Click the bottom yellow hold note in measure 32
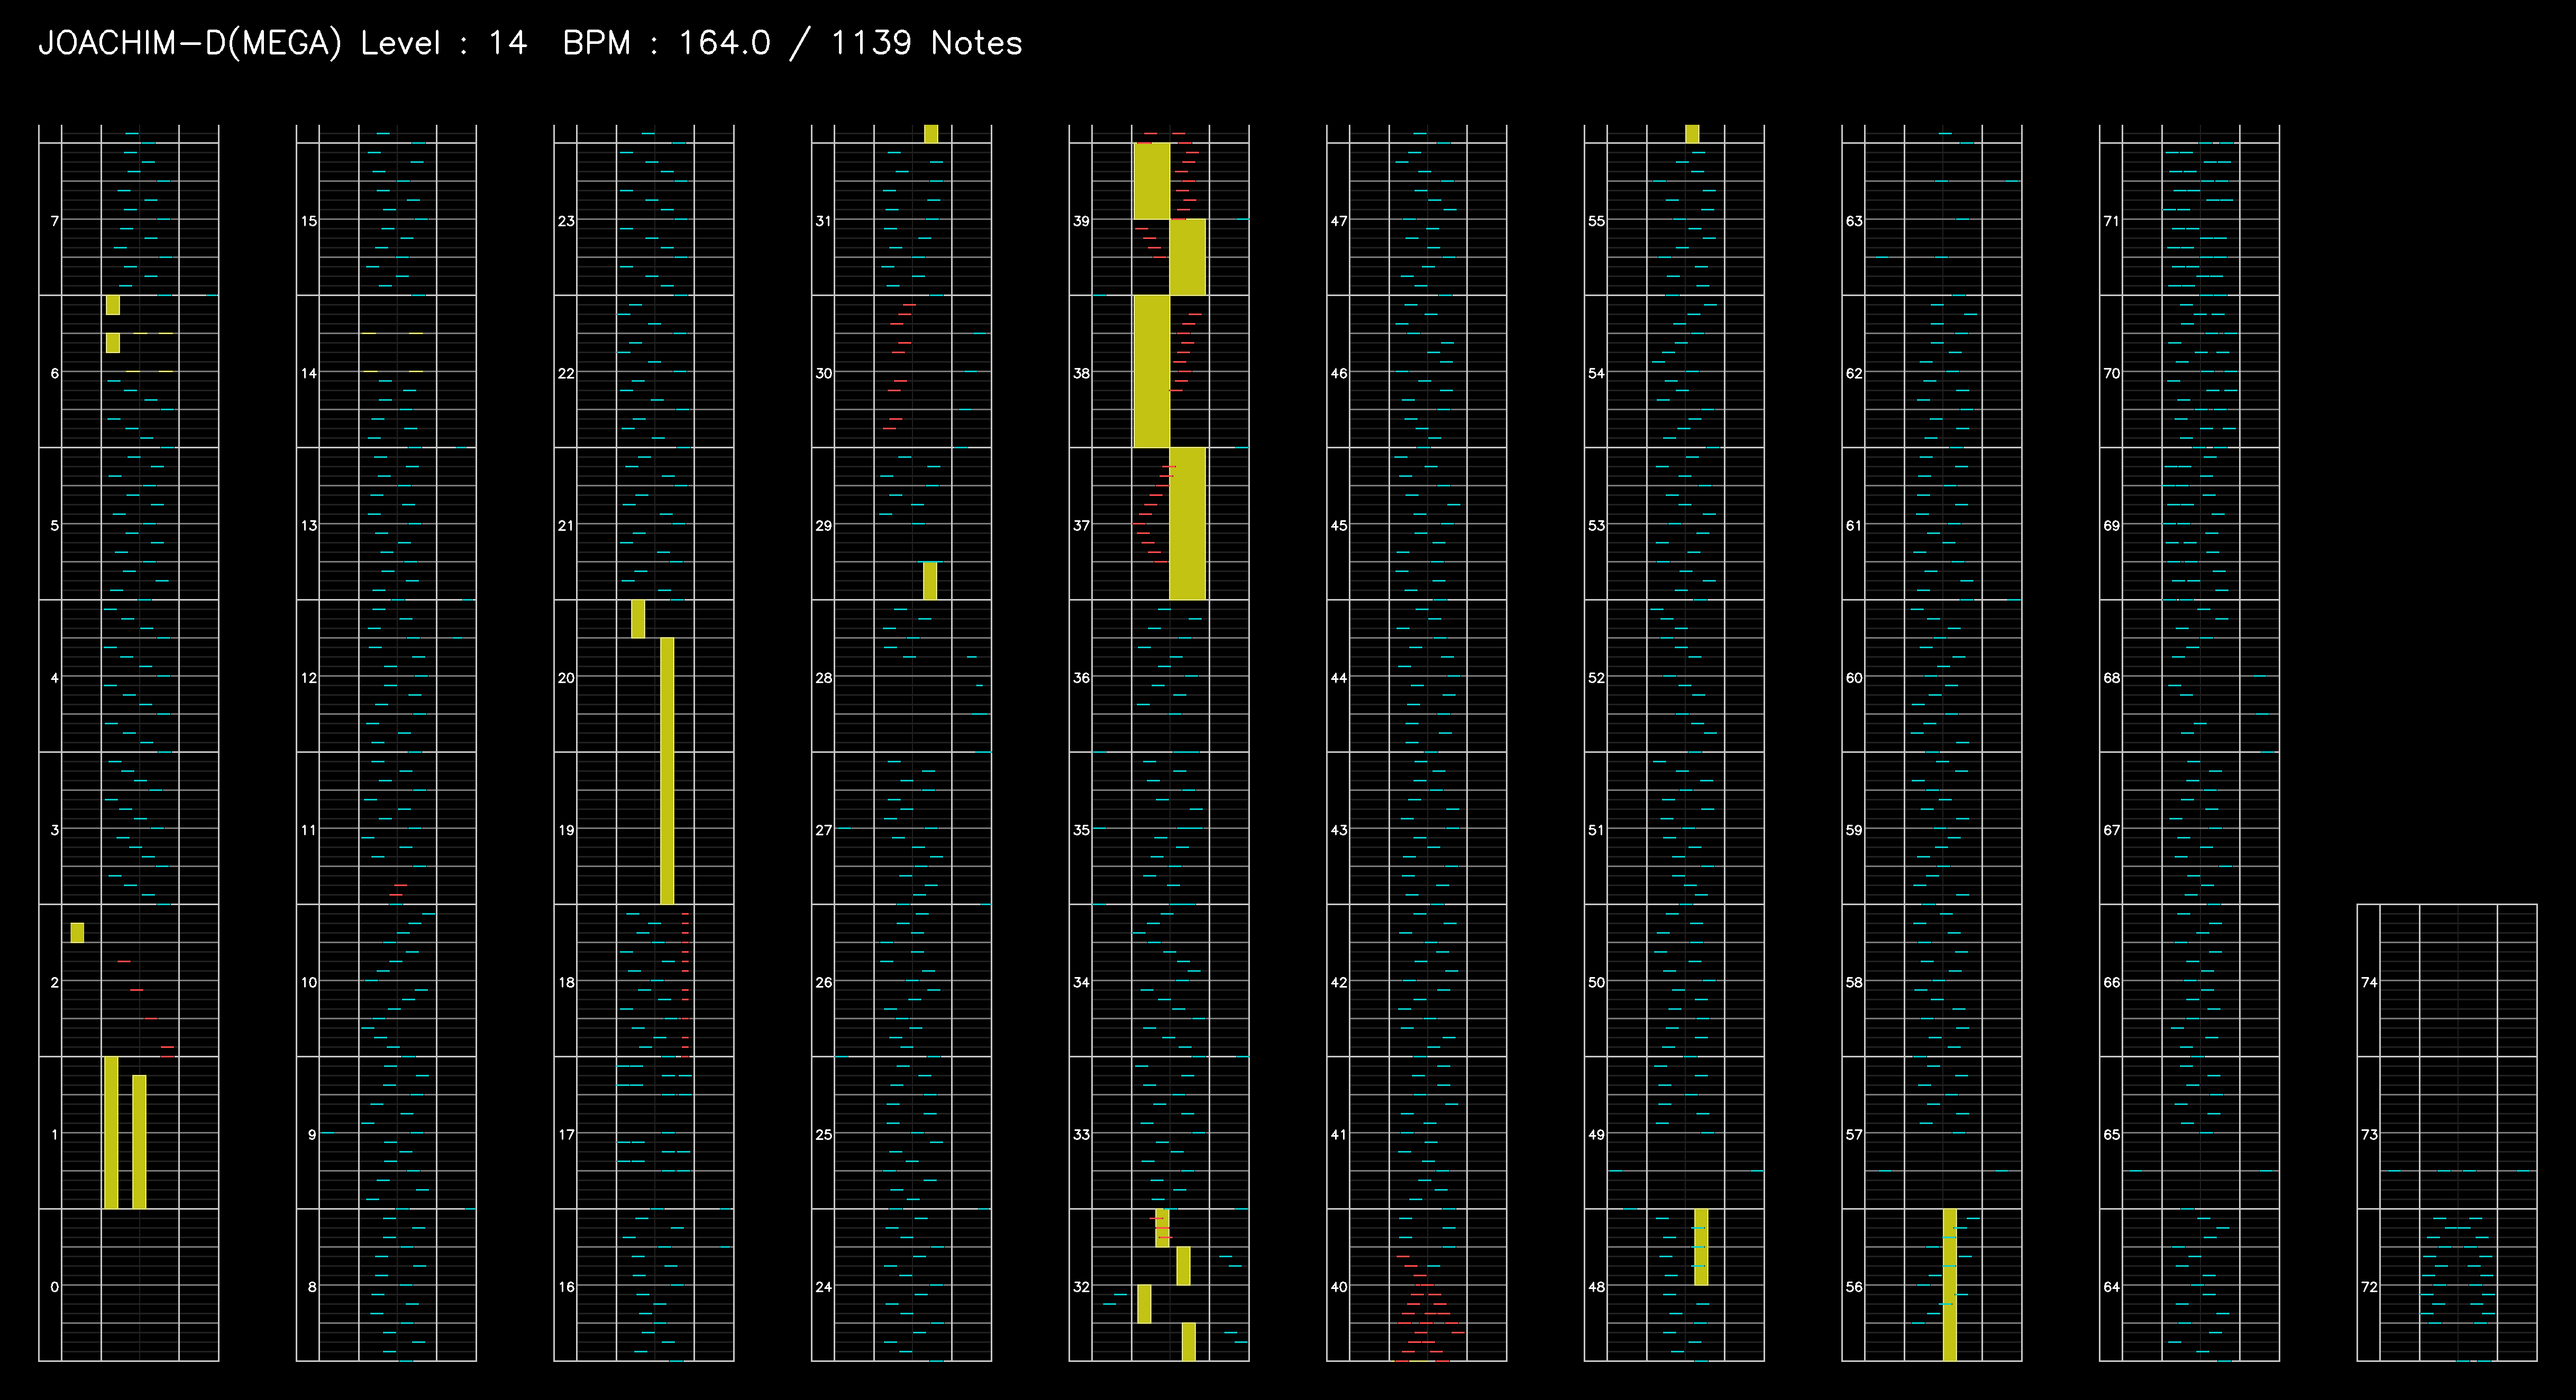The height and width of the screenshot is (1400, 2576). coord(1188,1342)
